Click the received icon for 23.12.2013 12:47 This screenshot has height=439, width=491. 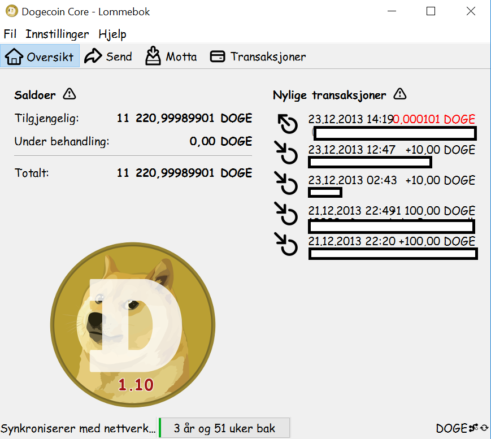[286, 153]
